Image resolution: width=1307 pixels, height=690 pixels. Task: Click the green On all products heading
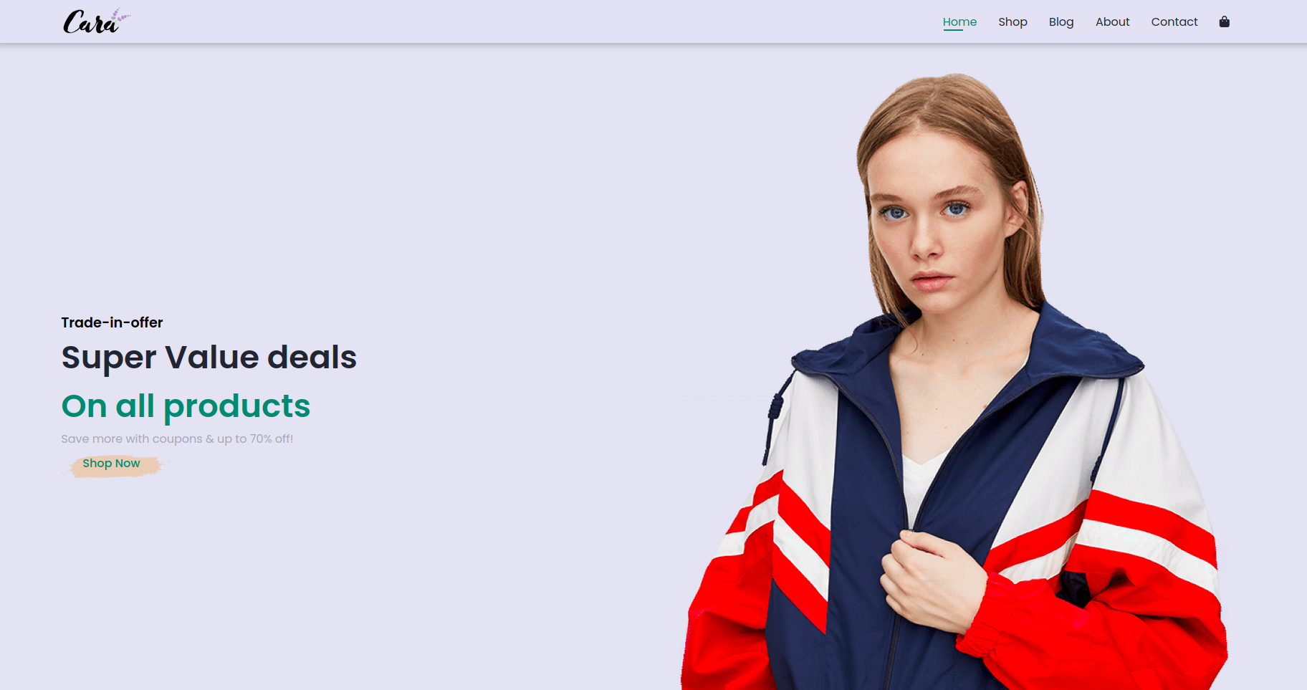186,406
